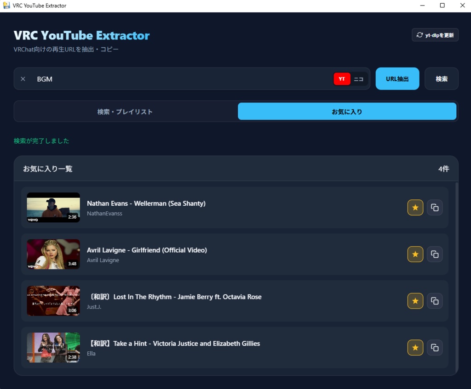Image resolution: width=471 pixels, height=389 pixels.
Task: Select the red YT source icon
Action: [341, 79]
